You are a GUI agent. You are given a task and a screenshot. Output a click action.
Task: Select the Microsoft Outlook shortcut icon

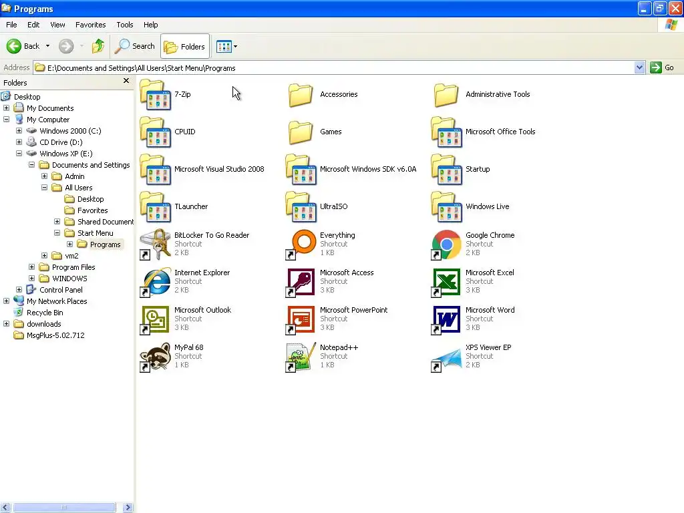tap(156, 319)
